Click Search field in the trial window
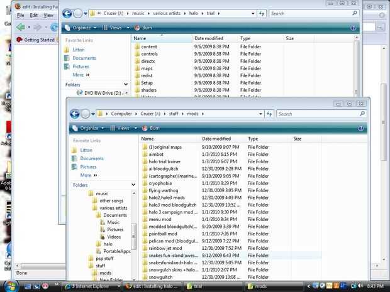This screenshot has height=292, width=390. [x=314, y=13]
